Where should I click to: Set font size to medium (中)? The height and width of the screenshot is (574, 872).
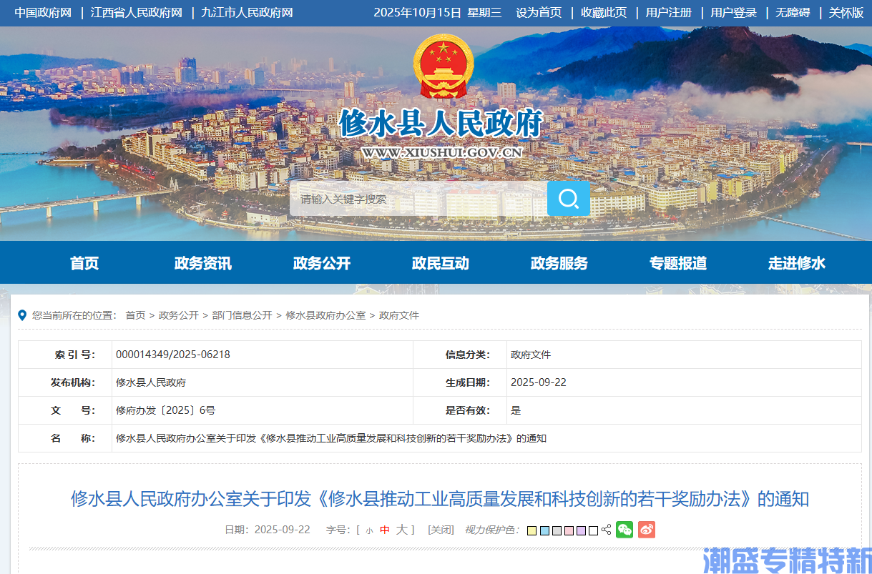click(385, 530)
